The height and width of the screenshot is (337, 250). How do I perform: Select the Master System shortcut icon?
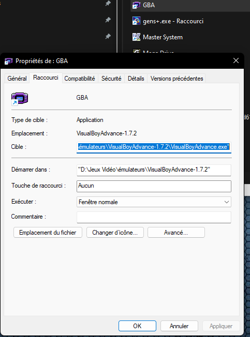[x=137, y=37]
